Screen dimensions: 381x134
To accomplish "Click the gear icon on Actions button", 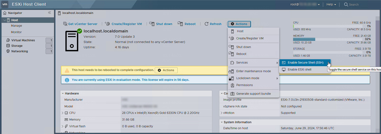I will coord(232,24).
